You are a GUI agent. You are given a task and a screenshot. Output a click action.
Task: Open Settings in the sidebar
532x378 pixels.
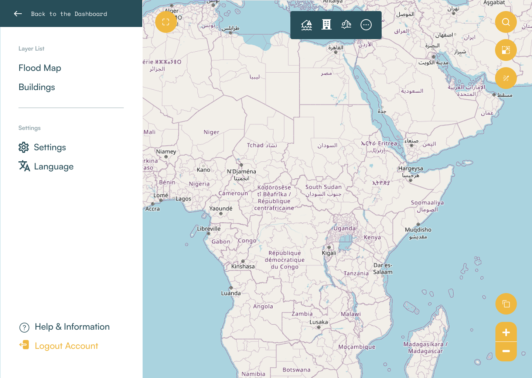coord(50,147)
